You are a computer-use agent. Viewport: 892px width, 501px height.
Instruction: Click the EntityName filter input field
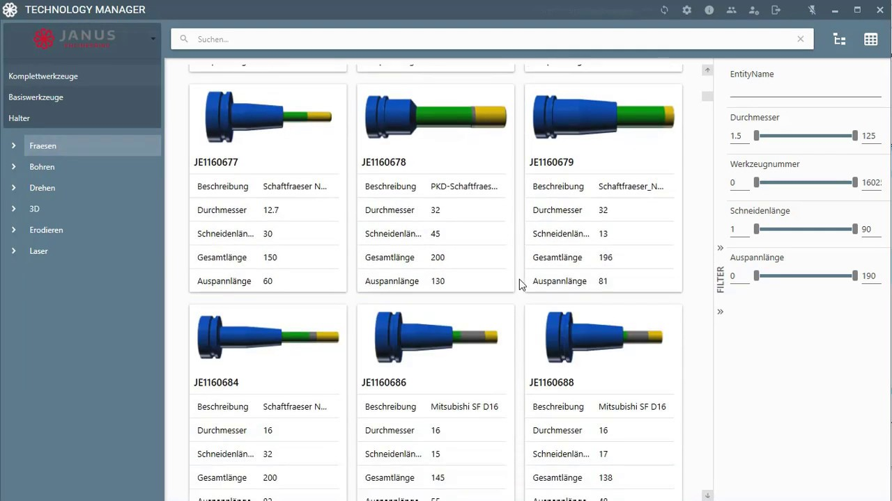[806, 90]
